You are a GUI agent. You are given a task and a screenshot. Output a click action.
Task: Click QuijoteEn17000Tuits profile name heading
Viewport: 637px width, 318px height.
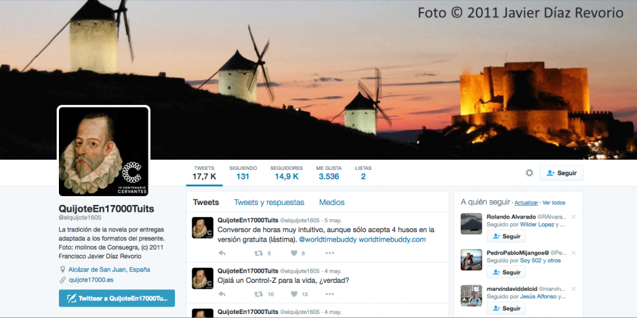coord(106,209)
